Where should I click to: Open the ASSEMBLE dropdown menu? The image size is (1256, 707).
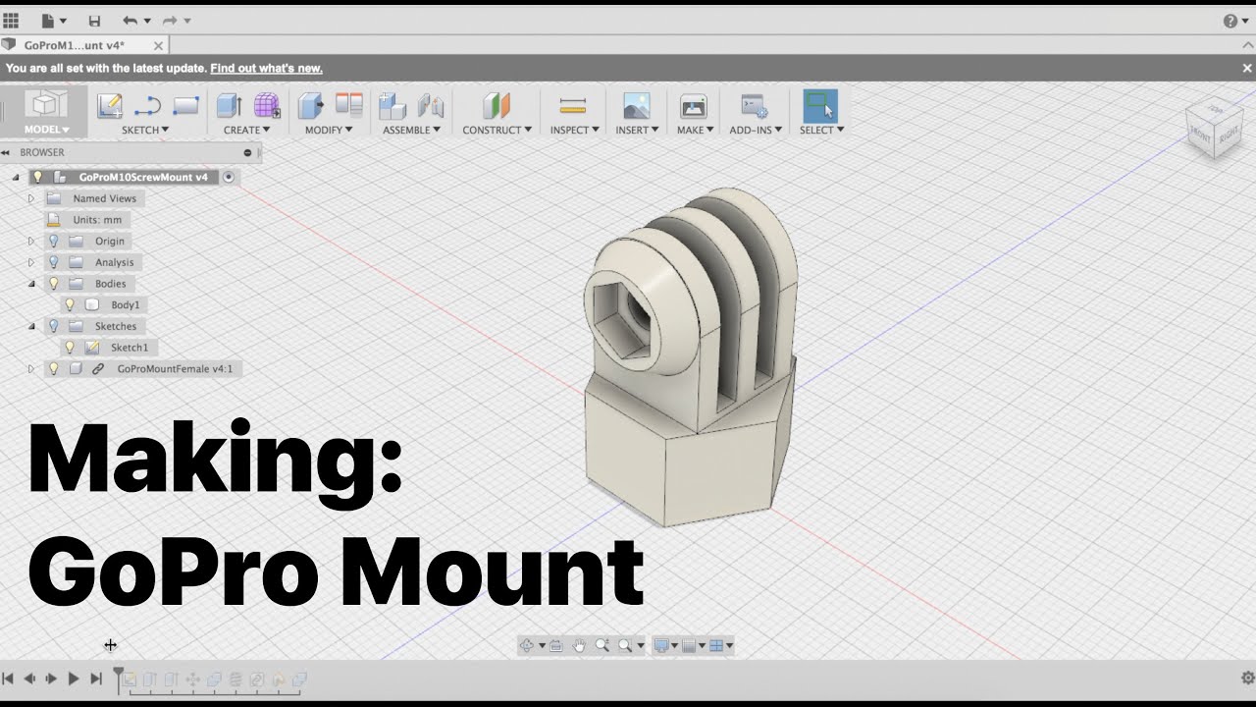411,130
